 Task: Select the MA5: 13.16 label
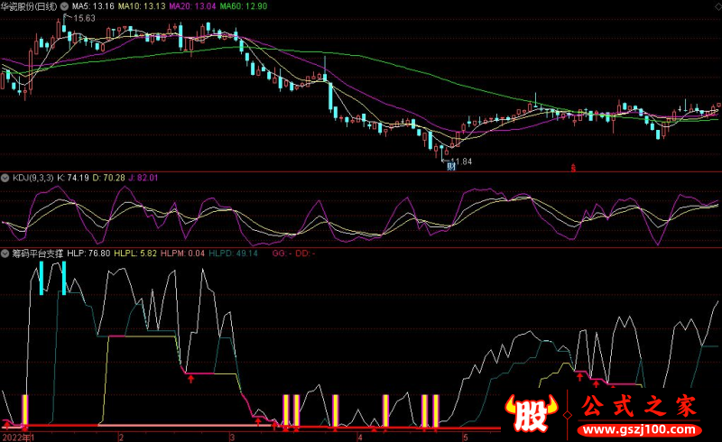[x=93, y=6]
